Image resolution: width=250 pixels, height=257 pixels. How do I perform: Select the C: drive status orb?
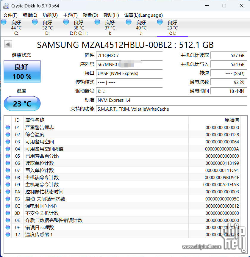click(4, 22)
